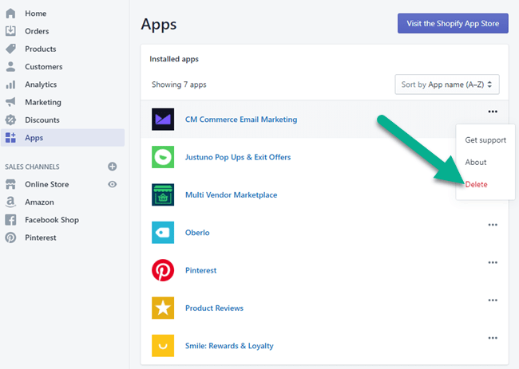Add a sales channel with plus icon

[x=113, y=167]
